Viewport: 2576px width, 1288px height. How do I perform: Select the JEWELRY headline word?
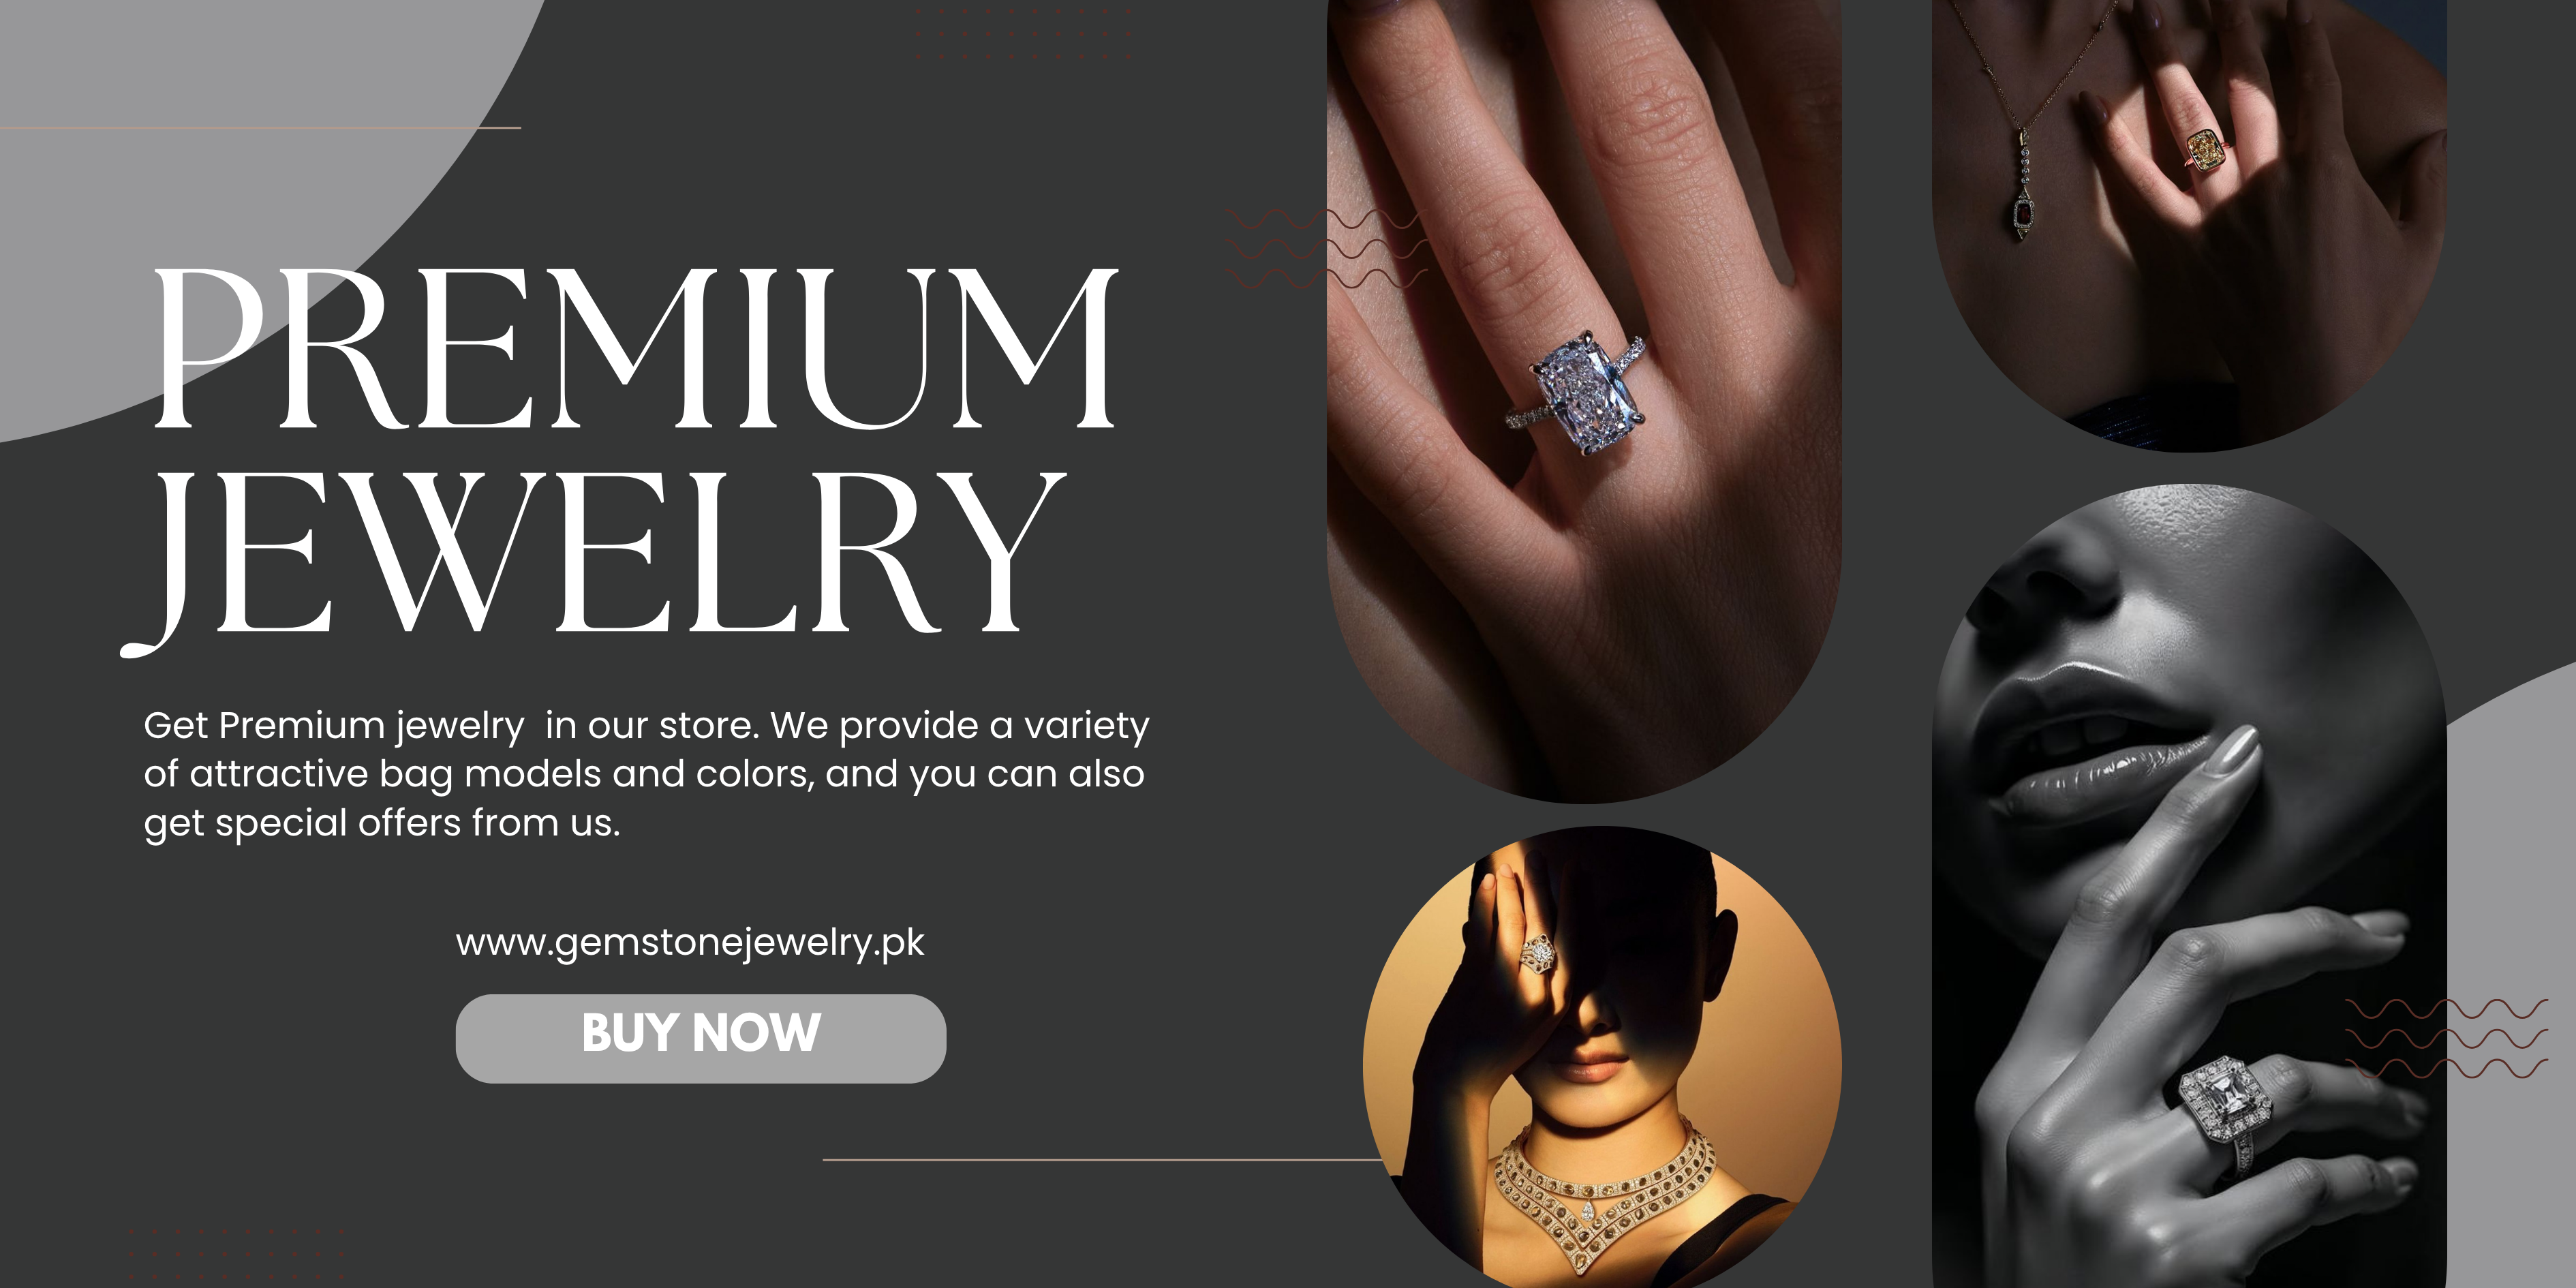pos(594,560)
